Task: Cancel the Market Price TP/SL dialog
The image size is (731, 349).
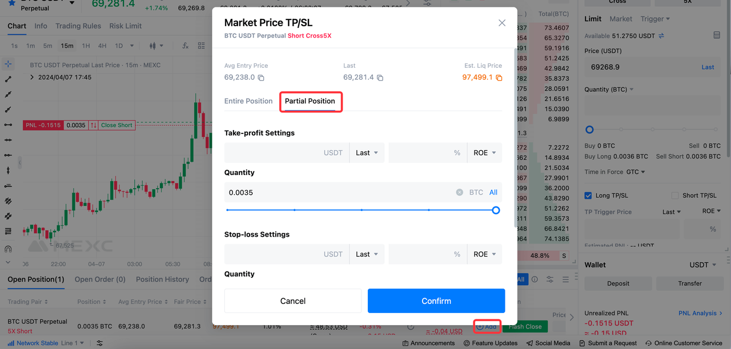Action: click(293, 301)
